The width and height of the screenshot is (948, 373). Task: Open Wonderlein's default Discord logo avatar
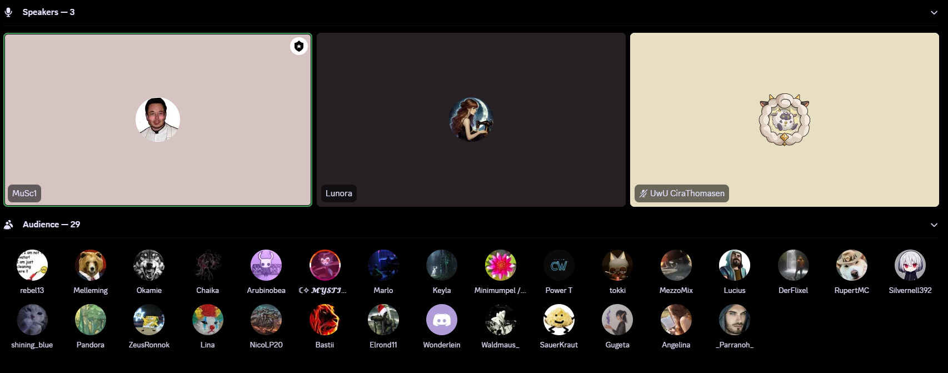(442, 320)
